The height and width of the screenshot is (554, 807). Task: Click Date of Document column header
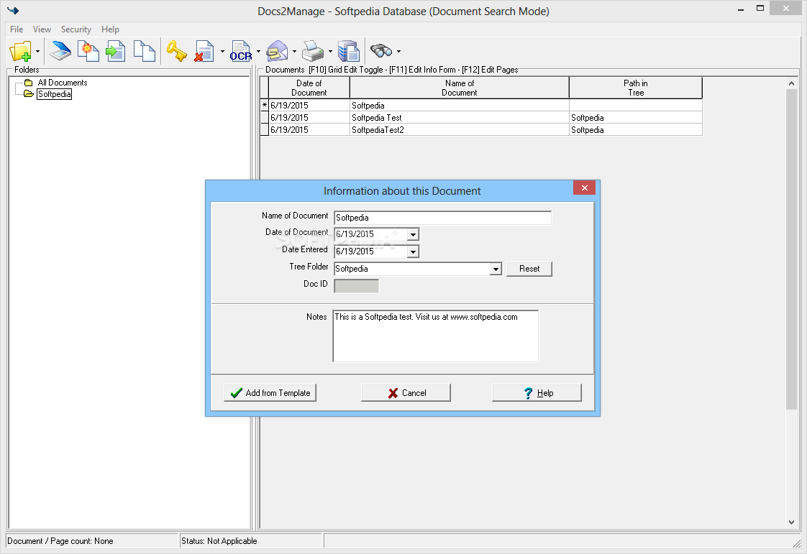pos(309,88)
